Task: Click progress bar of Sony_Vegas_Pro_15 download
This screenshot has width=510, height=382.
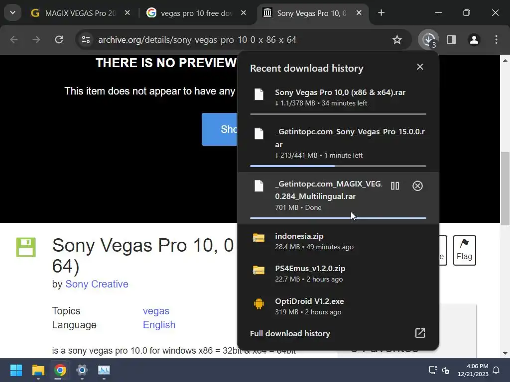Action: click(x=338, y=166)
